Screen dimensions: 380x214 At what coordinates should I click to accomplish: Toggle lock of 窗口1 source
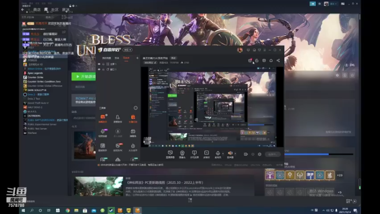[103, 69]
